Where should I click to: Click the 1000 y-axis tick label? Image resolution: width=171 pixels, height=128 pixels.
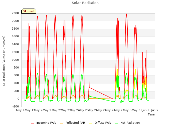click(x=15, y=60)
